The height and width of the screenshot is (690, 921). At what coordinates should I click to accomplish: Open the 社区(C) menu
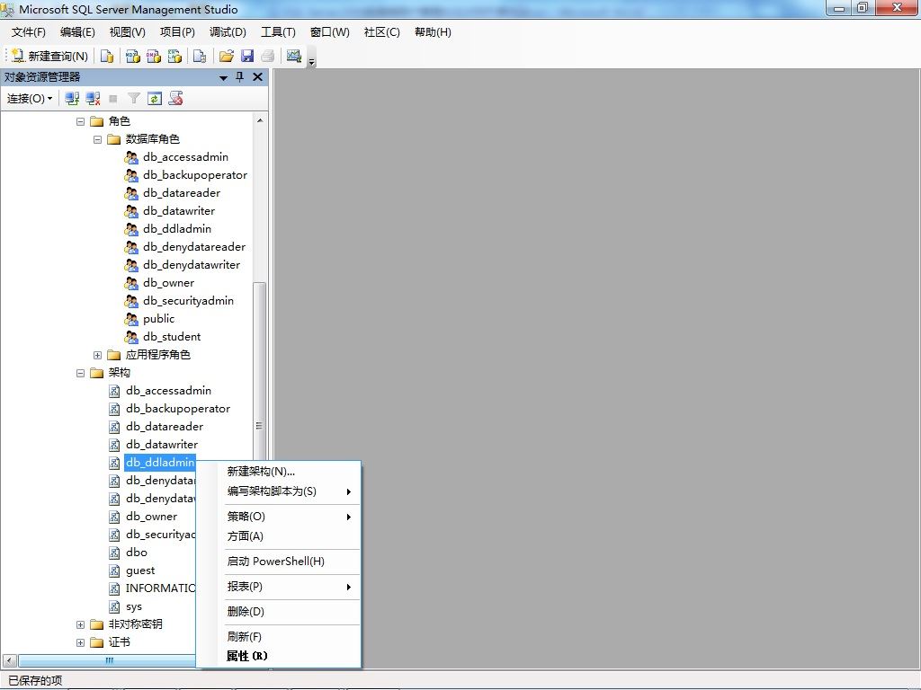(x=381, y=32)
